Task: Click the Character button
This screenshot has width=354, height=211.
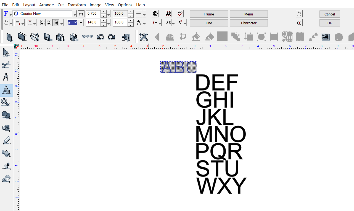Action: [x=249, y=23]
